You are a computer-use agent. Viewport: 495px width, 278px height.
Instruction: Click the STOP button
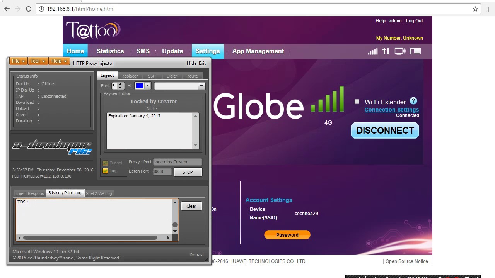[188, 172]
